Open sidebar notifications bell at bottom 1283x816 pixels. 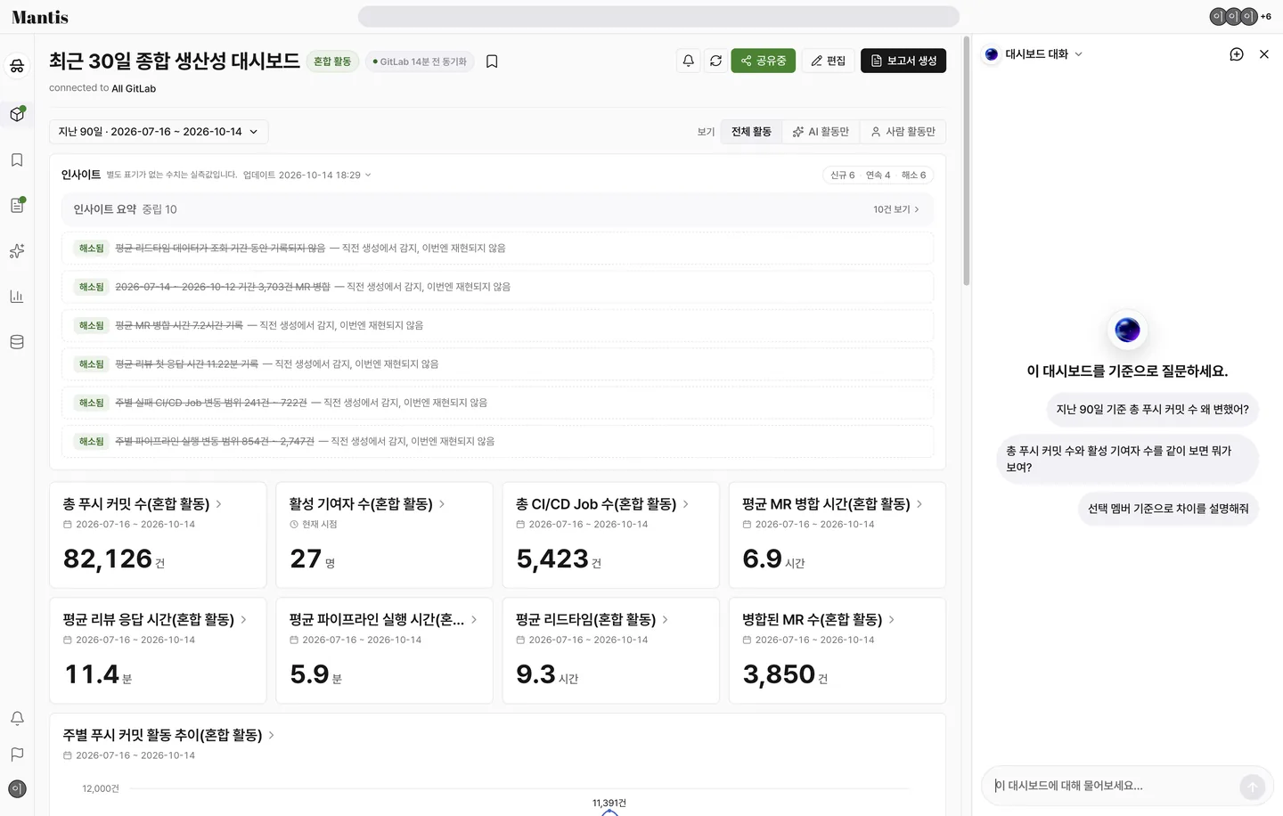[17, 718]
